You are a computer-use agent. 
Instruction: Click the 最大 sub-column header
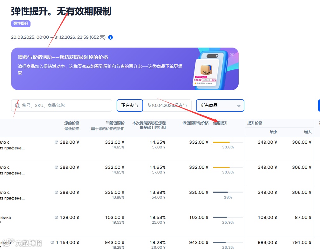(x=308, y=132)
